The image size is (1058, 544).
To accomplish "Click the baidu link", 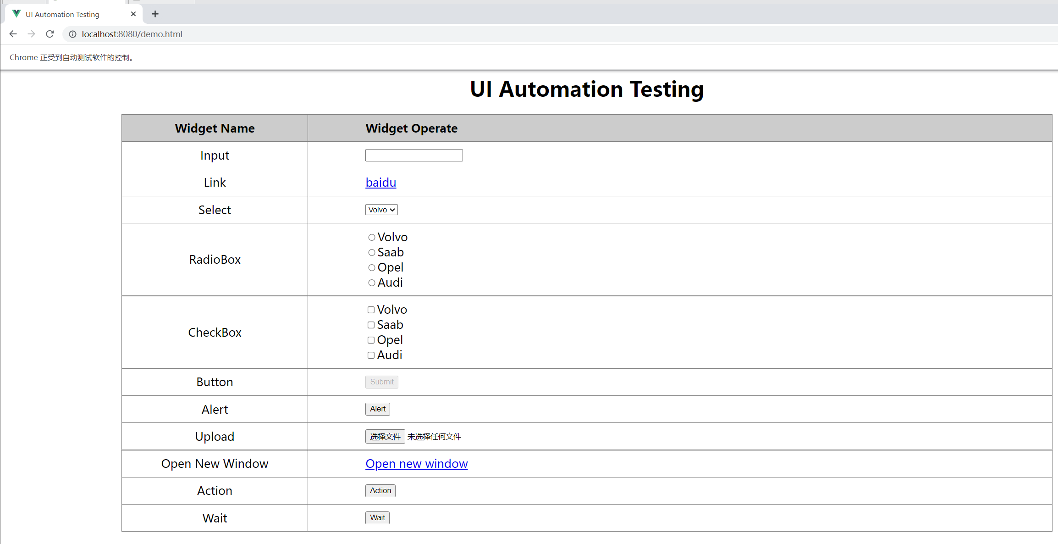I will point(380,183).
